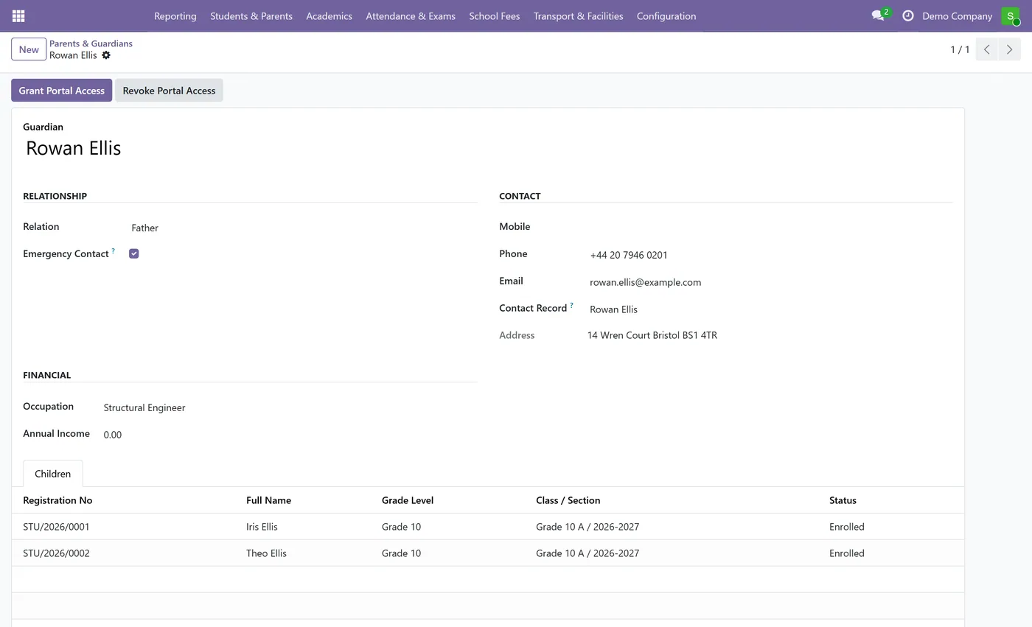Screen dimensions: 1032x627
Task: Click the record pager 1 / 1
Action: pyautogui.click(x=960, y=49)
